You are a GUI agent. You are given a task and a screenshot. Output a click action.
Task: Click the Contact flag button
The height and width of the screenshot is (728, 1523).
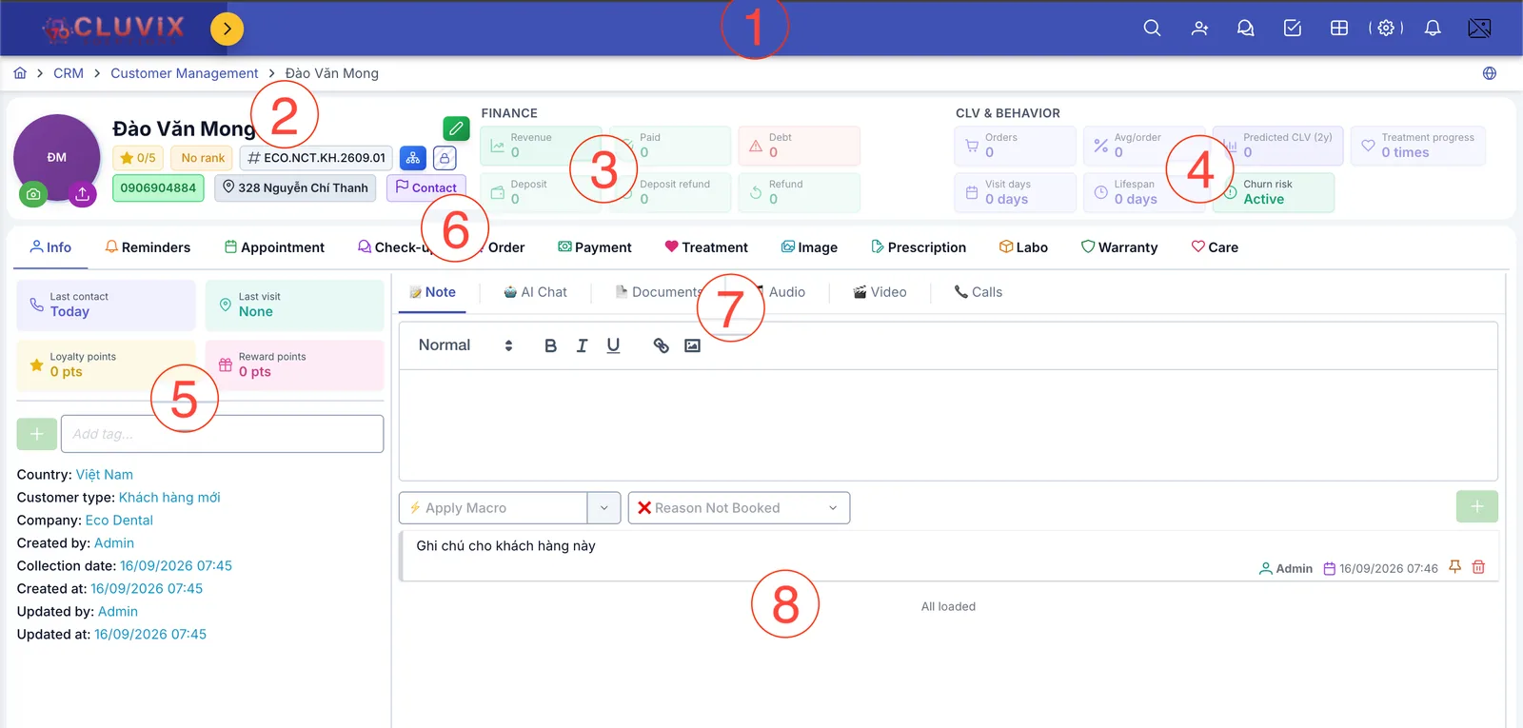click(x=425, y=187)
